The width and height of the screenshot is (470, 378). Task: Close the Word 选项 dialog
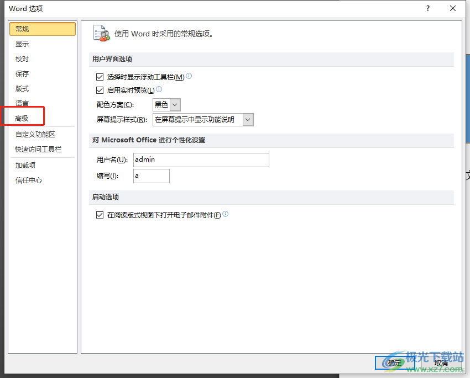[453, 8]
